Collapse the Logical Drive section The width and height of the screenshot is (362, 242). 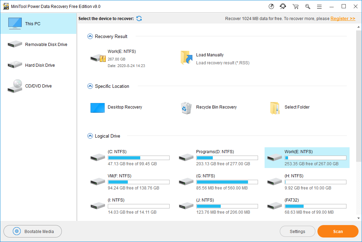click(90, 136)
